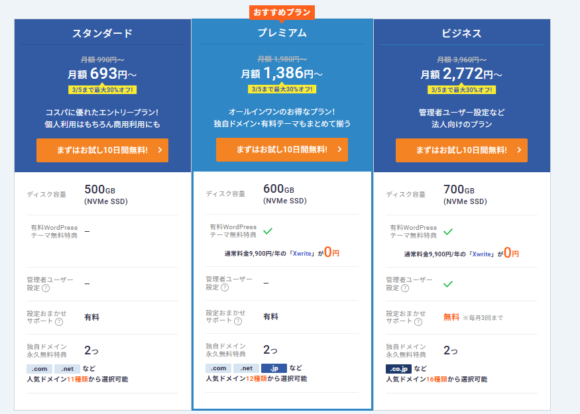Select .co.jp domain badge in Business plan
580x414 pixels.
click(x=398, y=369)
